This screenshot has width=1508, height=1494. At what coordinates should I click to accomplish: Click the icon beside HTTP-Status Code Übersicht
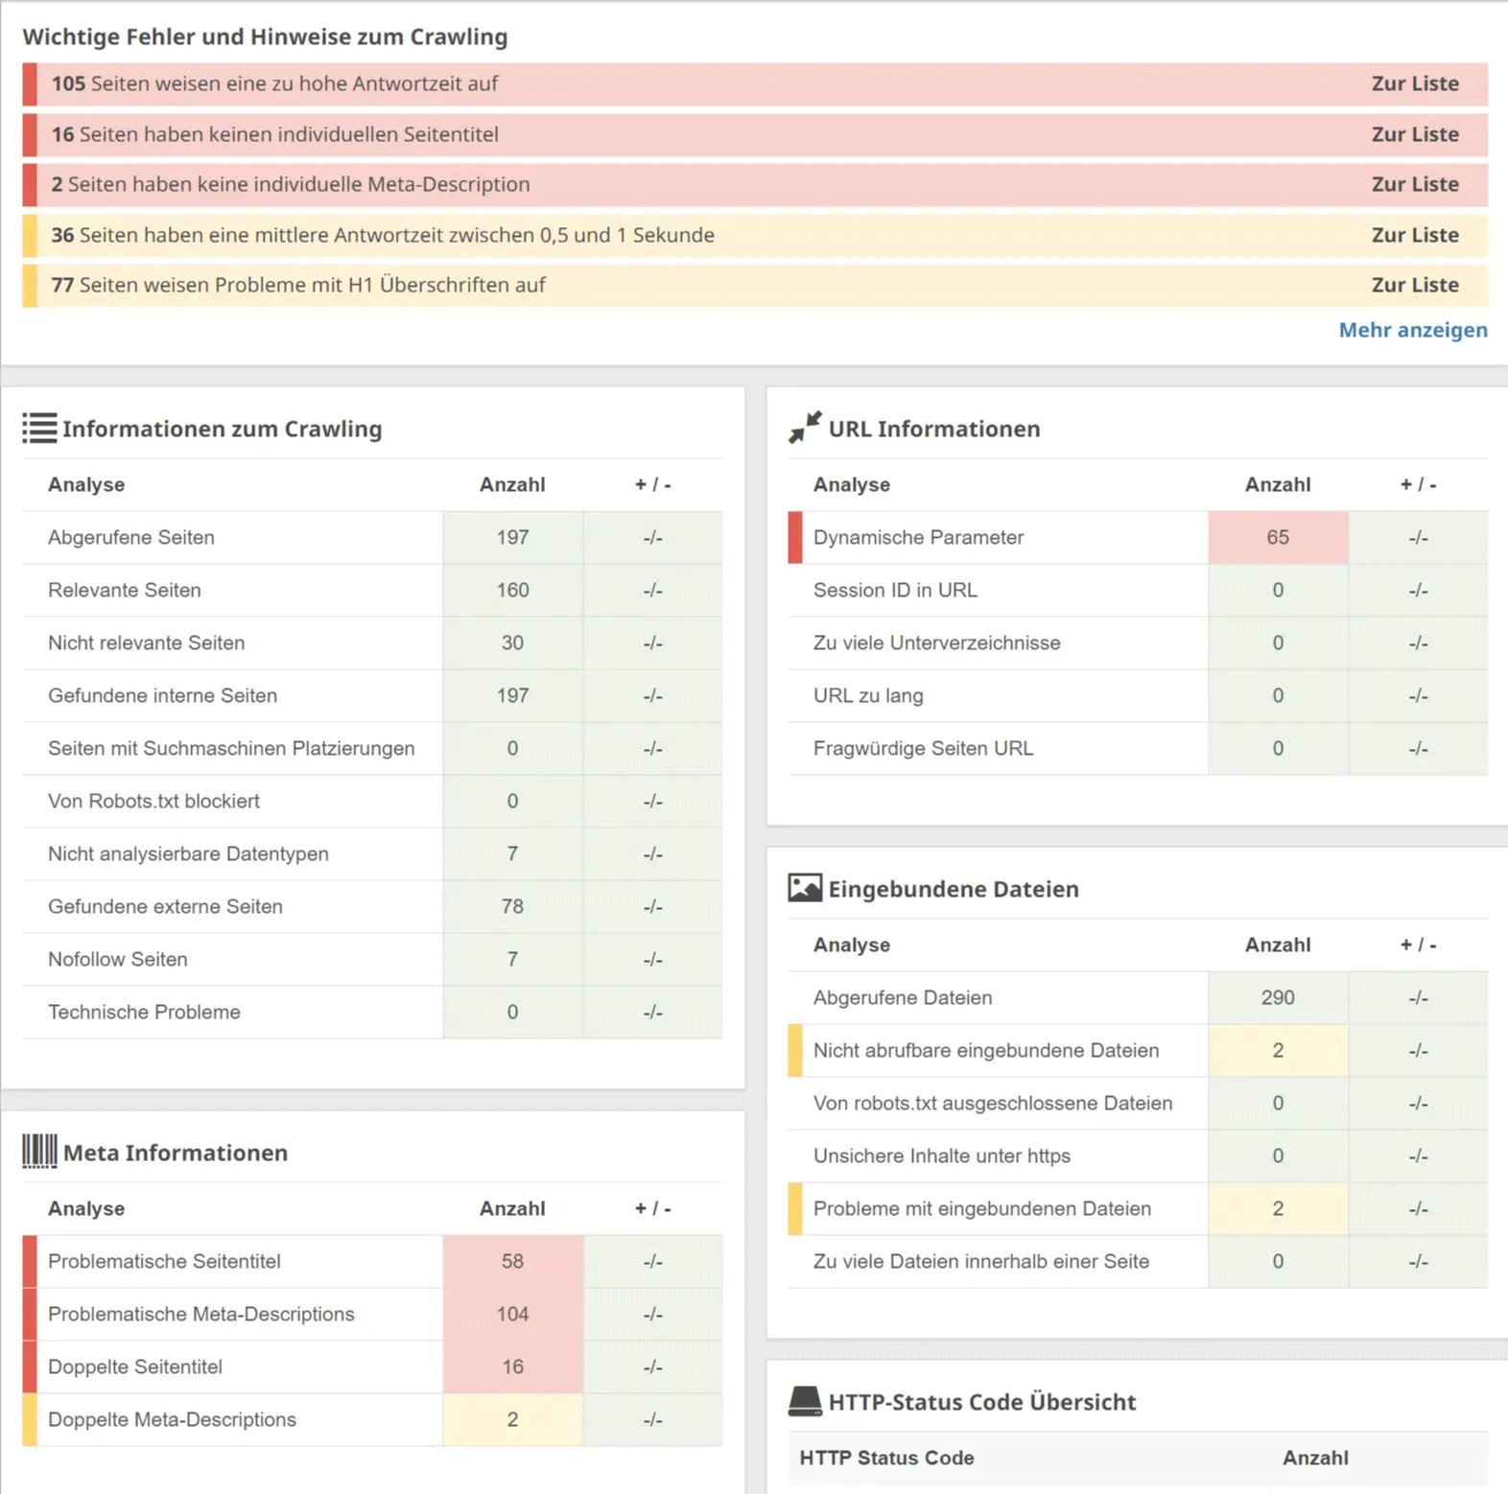click(x=805, y=1401)
